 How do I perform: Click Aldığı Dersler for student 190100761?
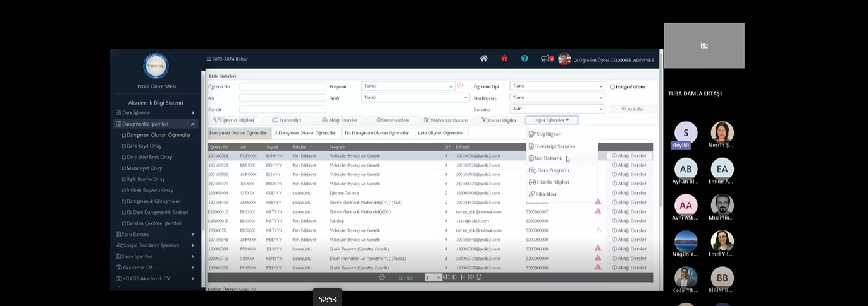[x=629, y=155]
